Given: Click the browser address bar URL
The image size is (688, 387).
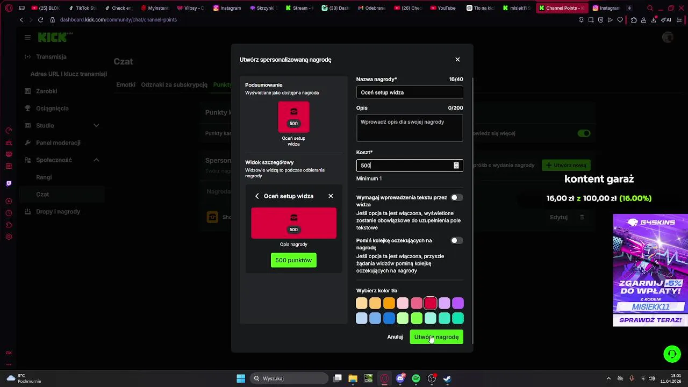Looking at the screenshot, I should point(118,20).
